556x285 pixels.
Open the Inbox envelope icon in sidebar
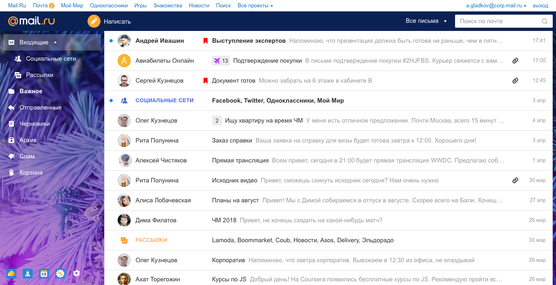coord(11,42)
